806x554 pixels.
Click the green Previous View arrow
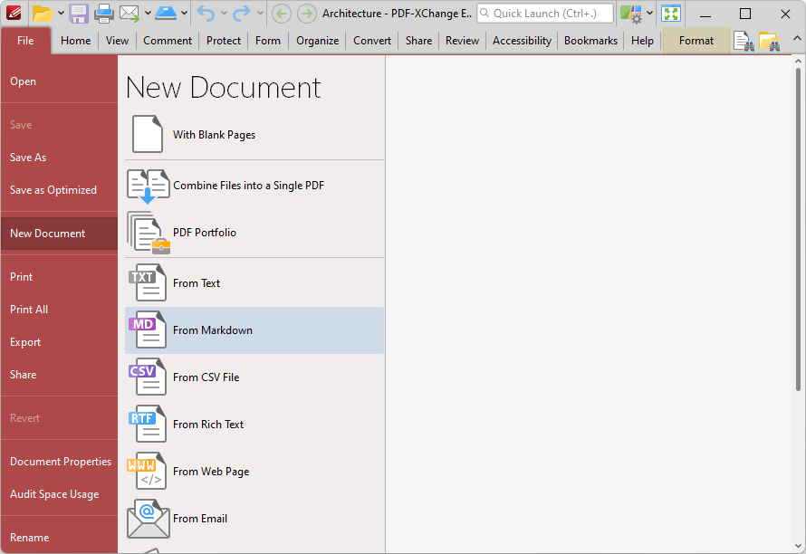coord(281,14)
